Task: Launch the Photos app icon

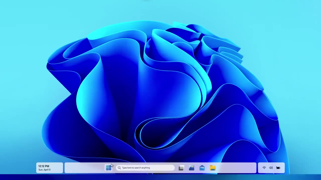Action: click(x=192, y=168)
